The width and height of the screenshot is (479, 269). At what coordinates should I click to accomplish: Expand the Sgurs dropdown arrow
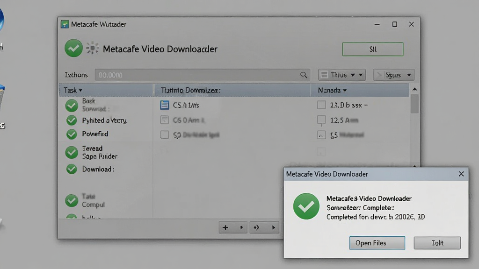click(409, 75)
